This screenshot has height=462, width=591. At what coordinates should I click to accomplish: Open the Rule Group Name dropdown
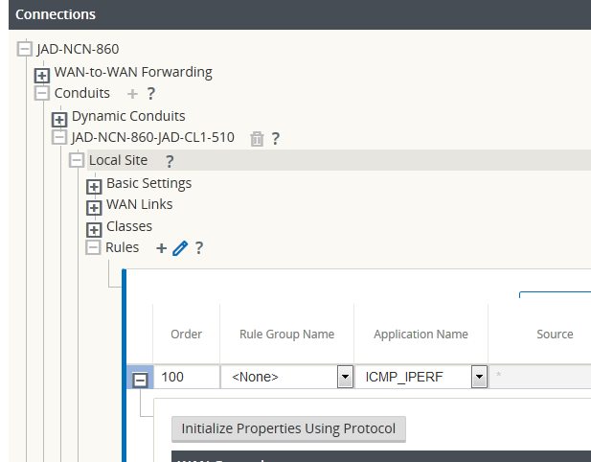345,378
